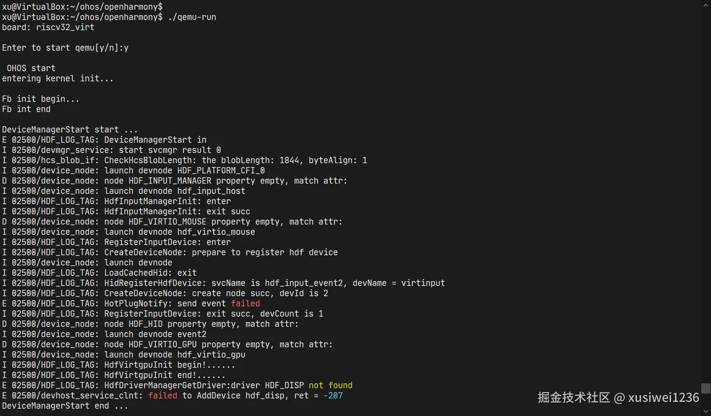711x416 pixels.
Task: Click the 'entering kernel init...' line
Action: (x=58, y=78)
